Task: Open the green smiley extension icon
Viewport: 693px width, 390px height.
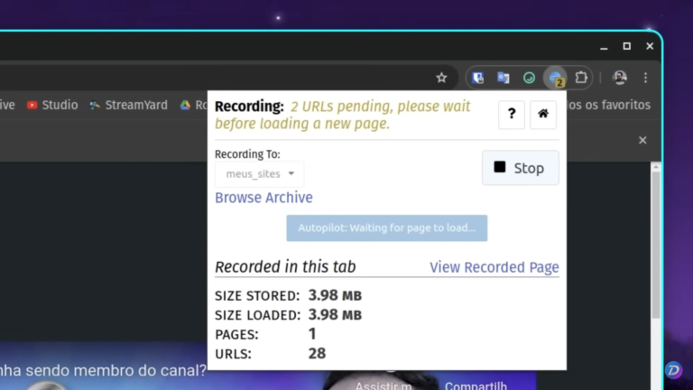Action: pos(530,78)
